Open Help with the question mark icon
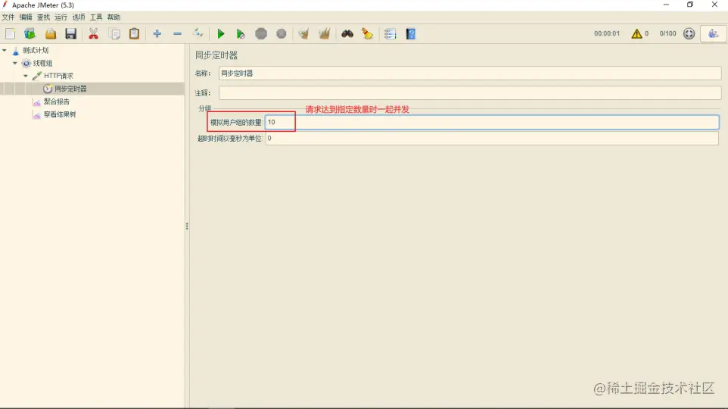 click(411, 33)
